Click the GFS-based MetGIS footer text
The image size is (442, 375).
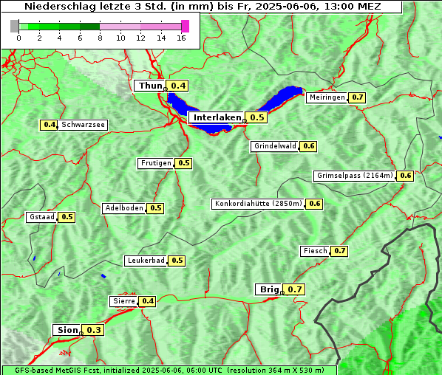(169, 371)
